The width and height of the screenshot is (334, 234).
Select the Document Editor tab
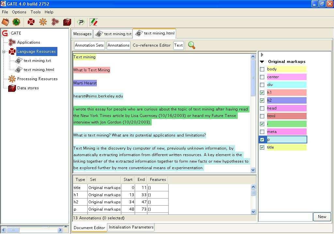(89, 227)
